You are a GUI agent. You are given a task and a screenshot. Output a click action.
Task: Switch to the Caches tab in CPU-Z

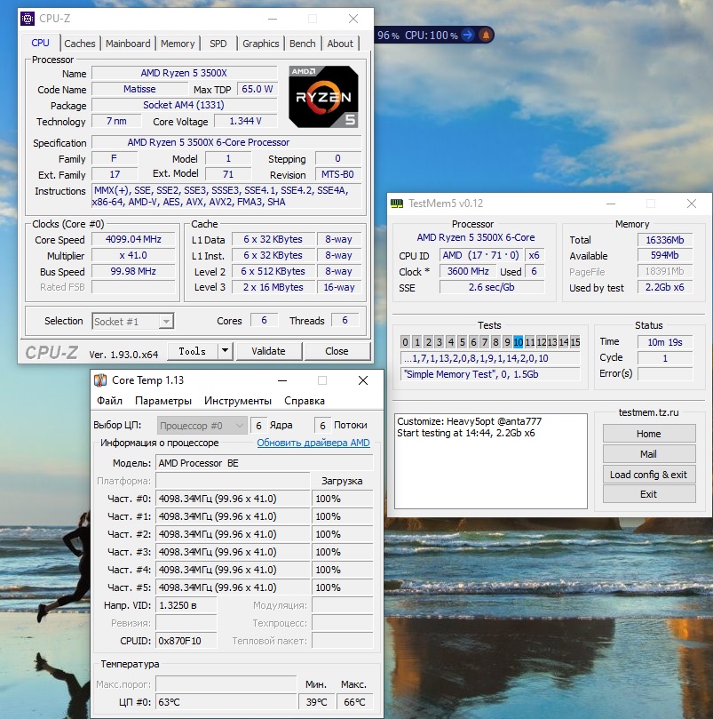80,44
